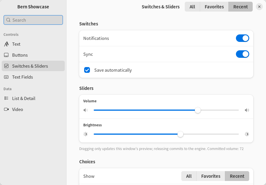The image size is (266, 185).
Task: Choose Favorites in the Show row
Action: click(x=211, y=176)
